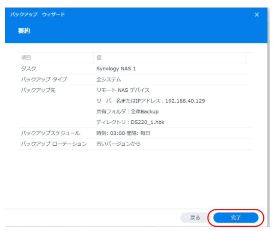274x231 pixels.
Task: Select the タスク row label
Action: tap(29, 69)
